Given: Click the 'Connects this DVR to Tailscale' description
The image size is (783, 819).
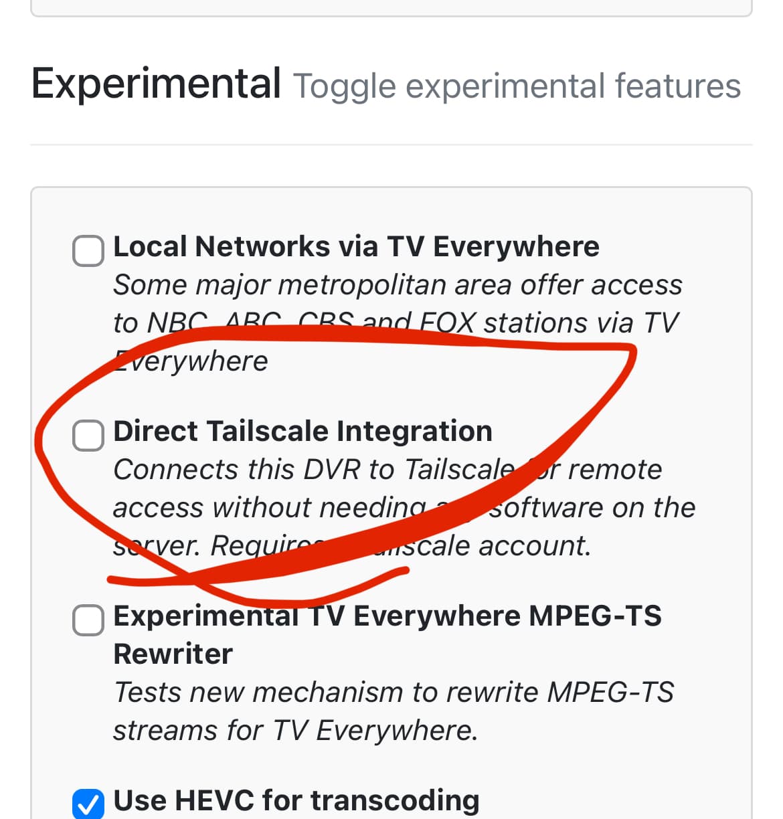Looking at the screenshot, I should click(x=315, y=470).
